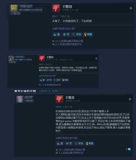Screen dimensions: 136x160
Task: Open the yellow avatar of the first reviewer
Action: coord(14,8)
